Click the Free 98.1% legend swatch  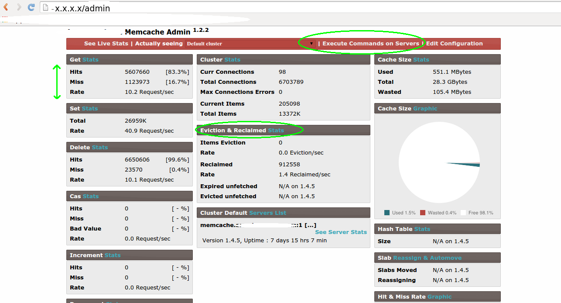pos(463,213)
